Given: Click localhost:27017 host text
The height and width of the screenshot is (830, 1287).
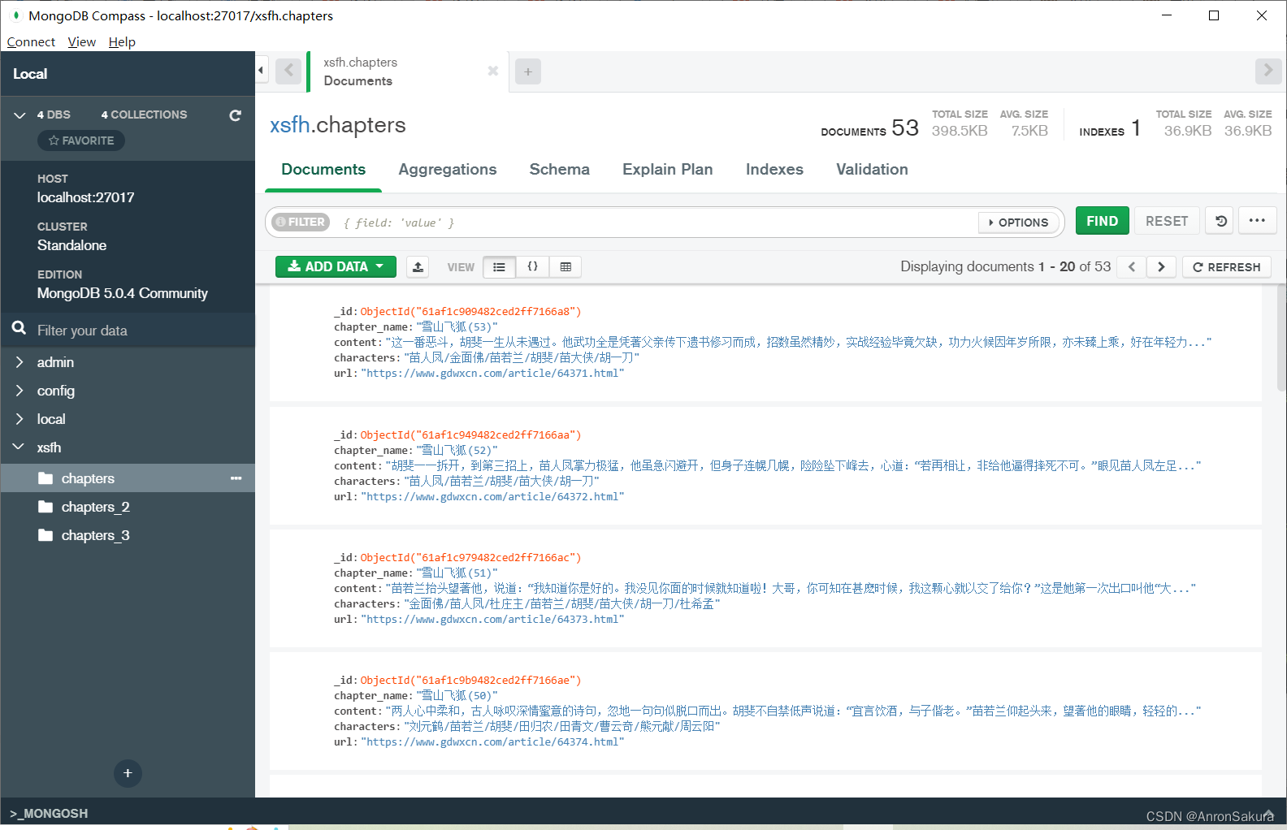Looking at the screenshot, I should (85, 197).
